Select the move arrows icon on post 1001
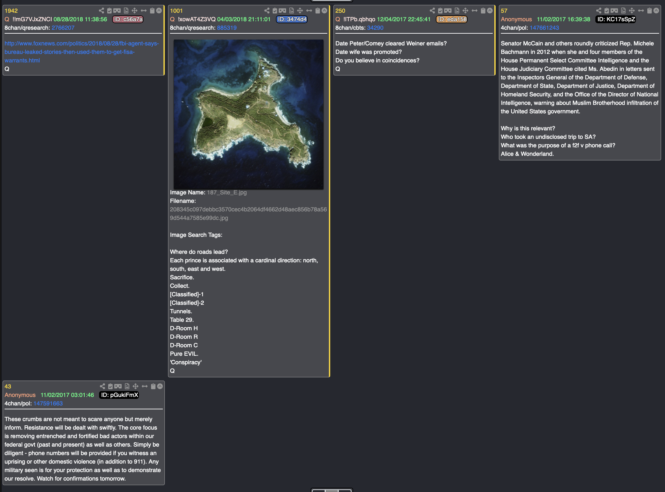This screenshot has width=665, height=492. click(300, 10)
